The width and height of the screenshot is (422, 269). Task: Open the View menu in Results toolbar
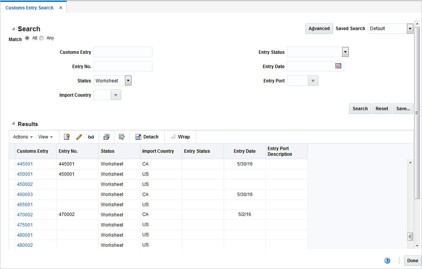coord(45,137)
